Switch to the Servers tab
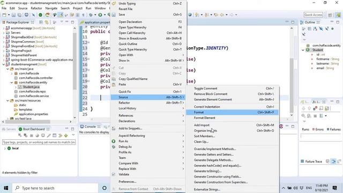The image size is (343, 193). 9,129
